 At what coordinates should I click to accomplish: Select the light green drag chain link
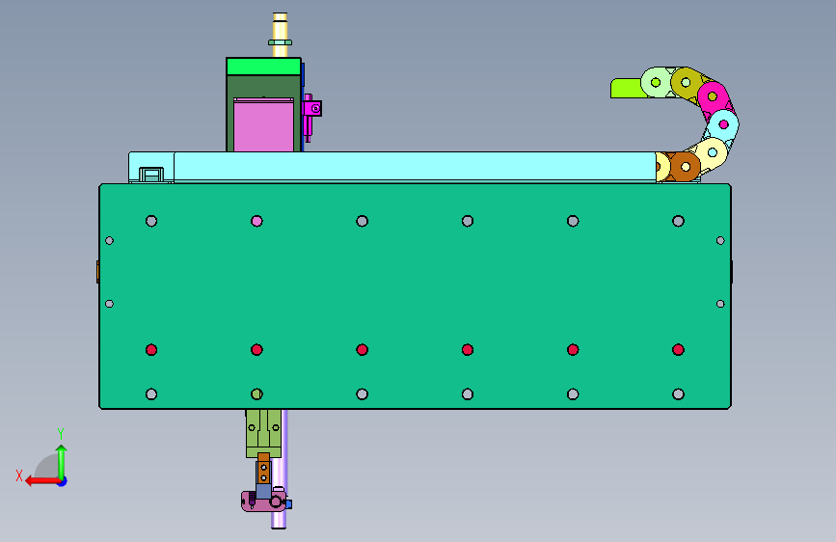click(x=656, y=82)
